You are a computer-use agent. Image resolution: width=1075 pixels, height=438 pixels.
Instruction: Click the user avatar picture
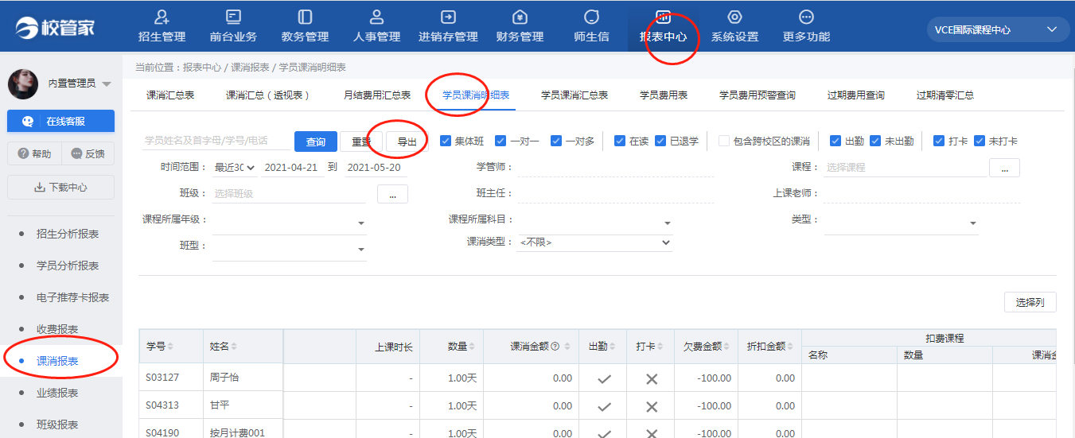click(x=23, y=83)
